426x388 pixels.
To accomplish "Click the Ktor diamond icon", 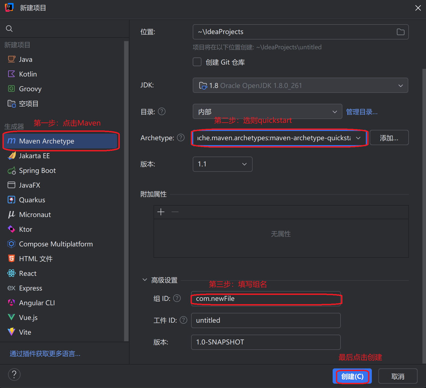I will pos(11,229).
